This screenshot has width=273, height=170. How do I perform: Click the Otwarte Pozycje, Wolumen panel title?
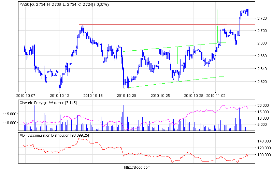tap(48, 103)
